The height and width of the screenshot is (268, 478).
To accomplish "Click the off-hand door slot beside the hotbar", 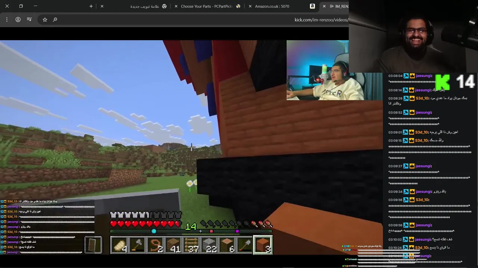I will (93, 245).
